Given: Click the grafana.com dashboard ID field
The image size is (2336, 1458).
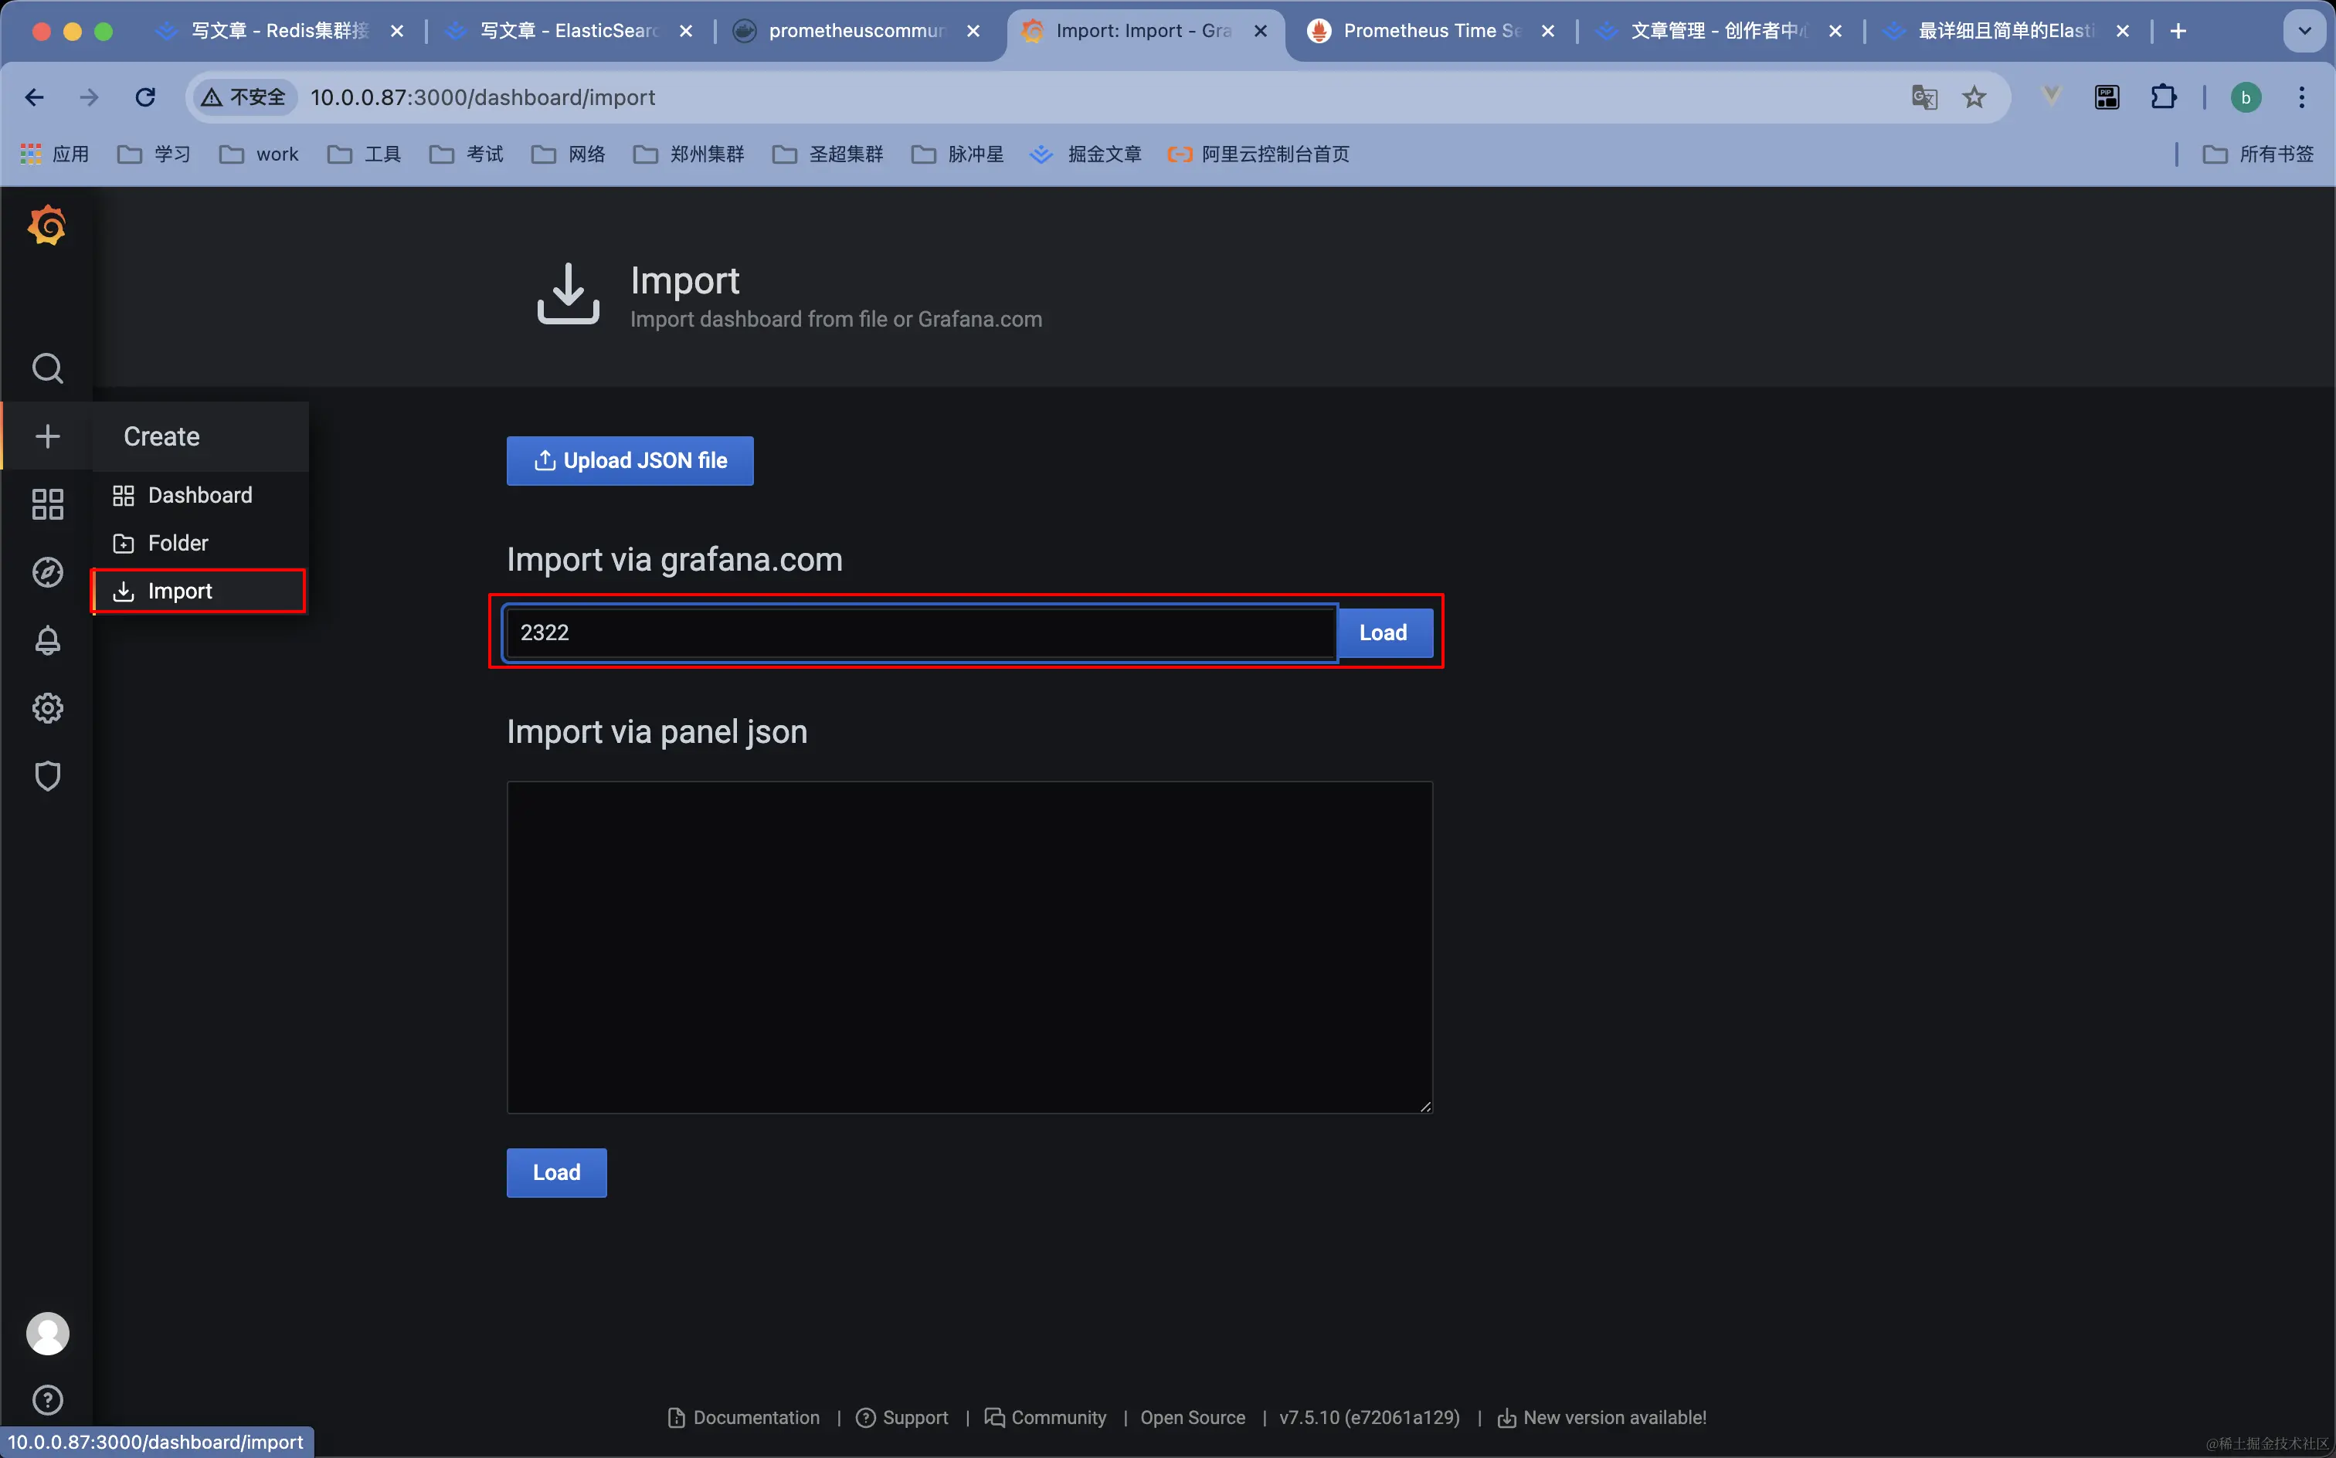Looking at the screenshot, I should tap(921, 632).
